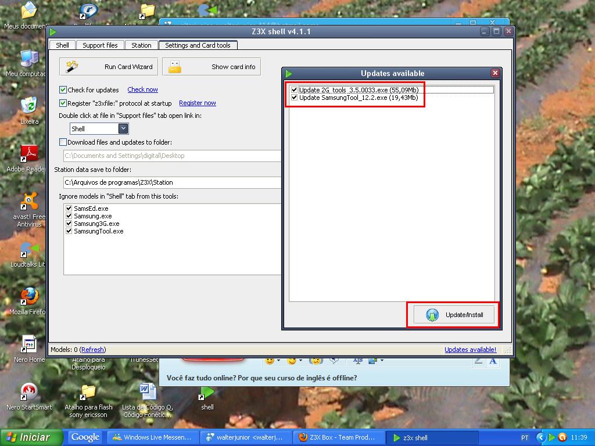Uncheck Samsung.exe in ignore list
Image resolution: width=595 pixels, height=446 pixels.
69,216
